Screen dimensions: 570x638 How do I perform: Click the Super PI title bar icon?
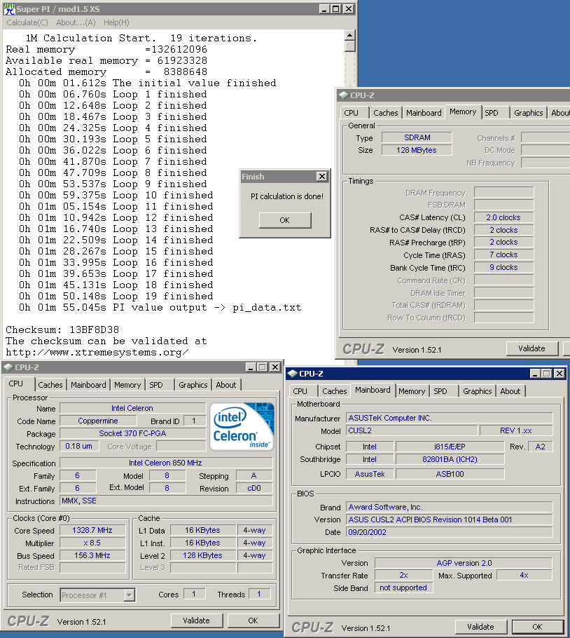(8, 9)
